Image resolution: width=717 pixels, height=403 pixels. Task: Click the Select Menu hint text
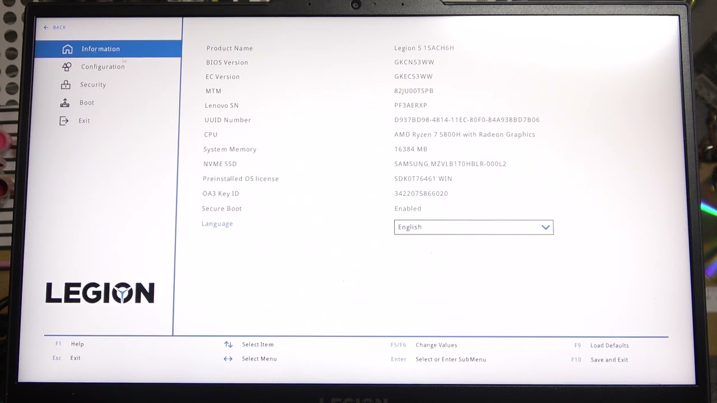coord(259,359)
